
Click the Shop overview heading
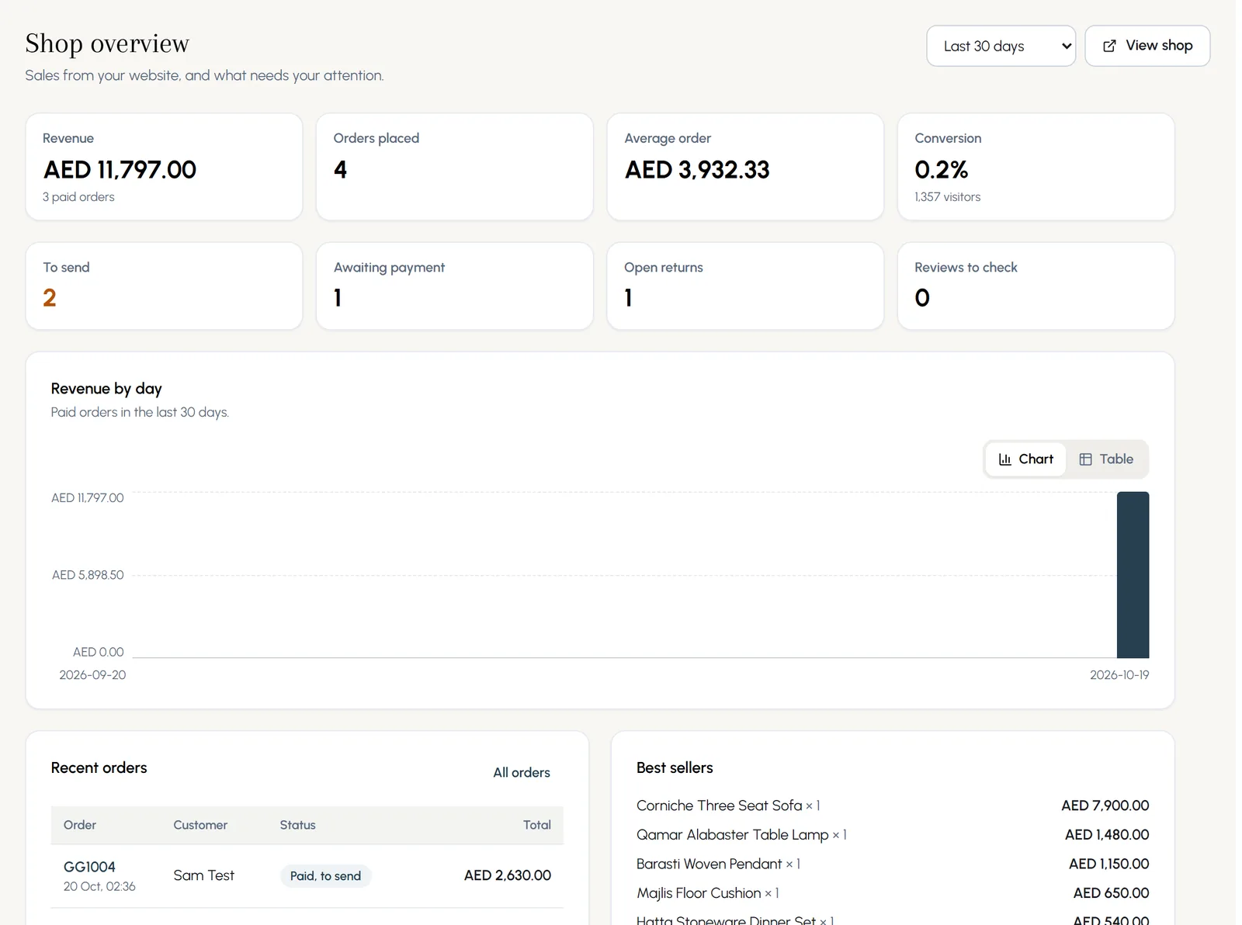[107, 43]
